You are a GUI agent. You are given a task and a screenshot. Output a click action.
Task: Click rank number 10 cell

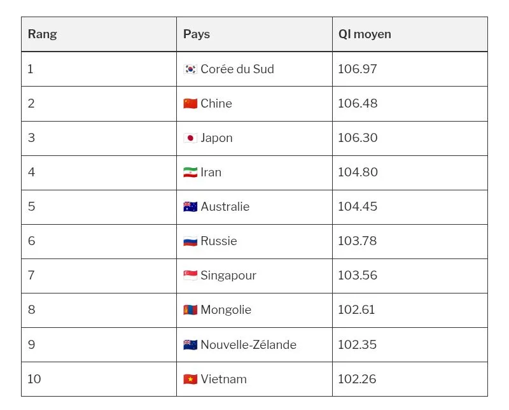point(34,379)
